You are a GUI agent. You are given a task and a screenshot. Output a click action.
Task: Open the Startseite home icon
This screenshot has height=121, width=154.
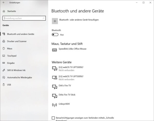pos(4,11)
